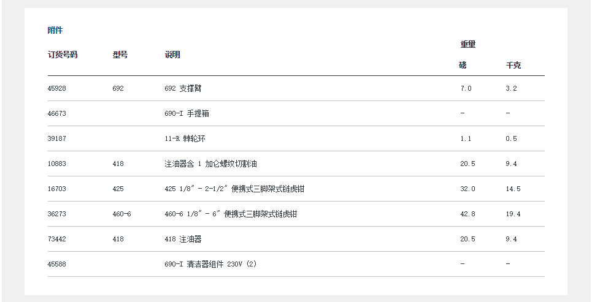
Task: Click the 磅 weight sub-header
Action: [x=463, y=65]
